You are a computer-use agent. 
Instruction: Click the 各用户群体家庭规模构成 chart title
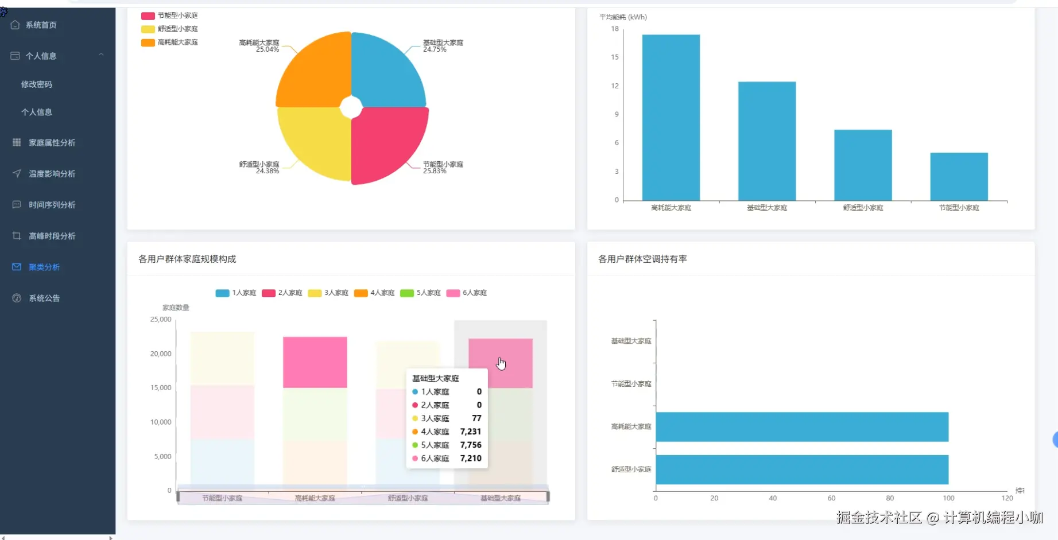pyautogui.click(x=187, y=259)
